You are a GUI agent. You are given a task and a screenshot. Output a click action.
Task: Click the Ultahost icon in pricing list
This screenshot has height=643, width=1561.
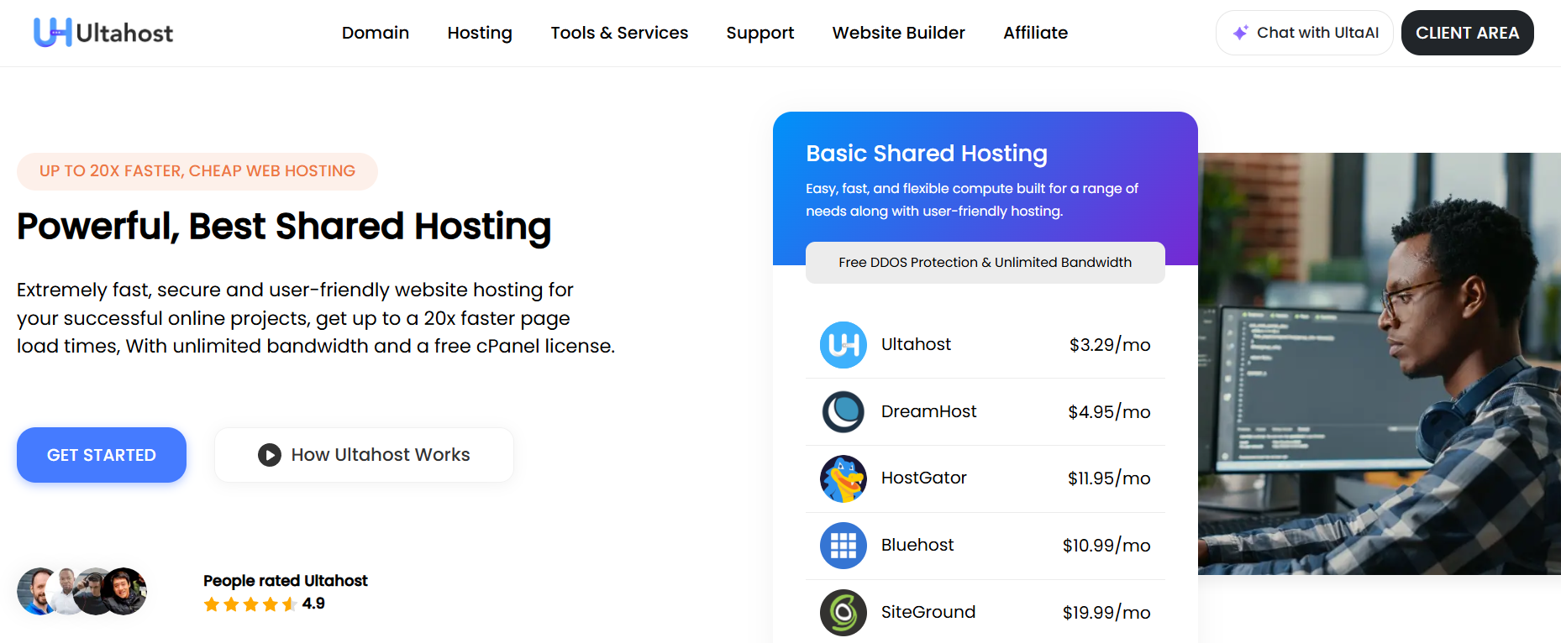pos(844,345)
